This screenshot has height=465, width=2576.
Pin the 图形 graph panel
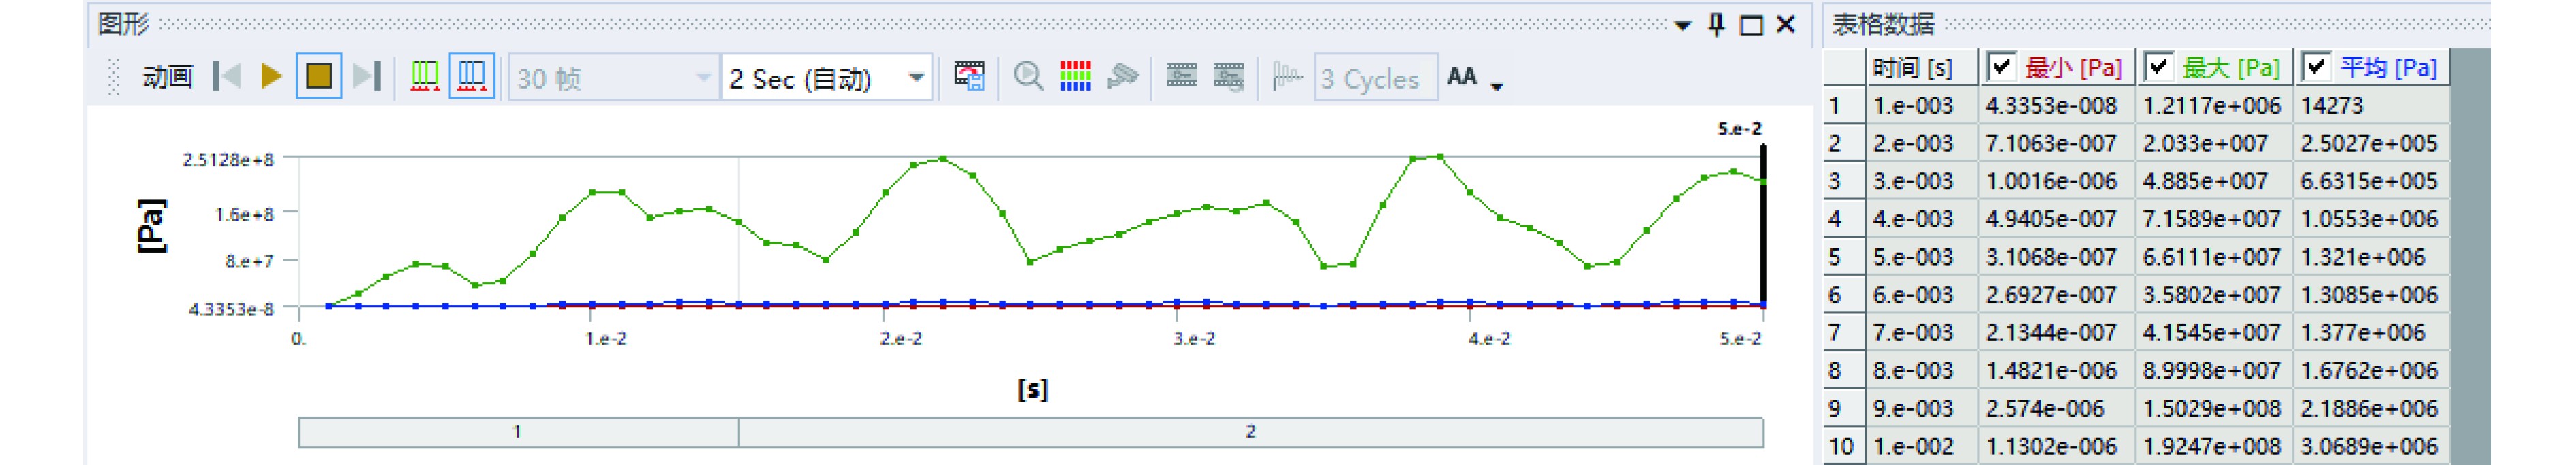pyautogui.click(x=1717, y=25)
